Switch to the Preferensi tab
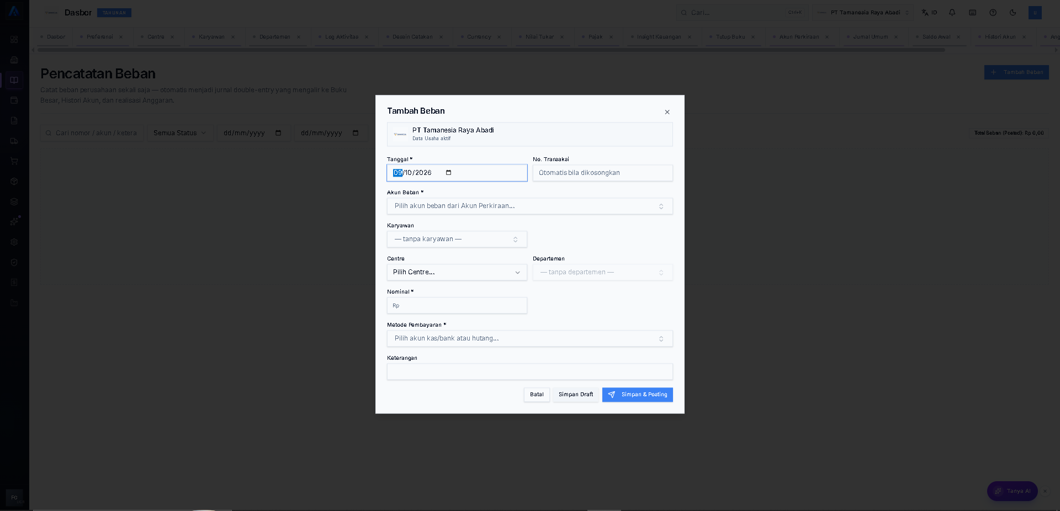1060x511 pixels. (x=99, y=37)
